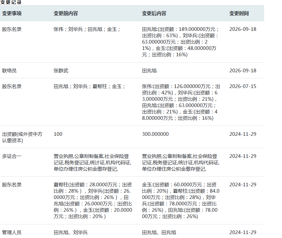This screenshot has width=282, height=238.
Task: Click the cell 田兆旭、刘华兵
Action: click(71, 233)
